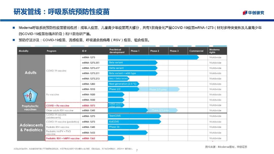Select the Modality column header

24,51
